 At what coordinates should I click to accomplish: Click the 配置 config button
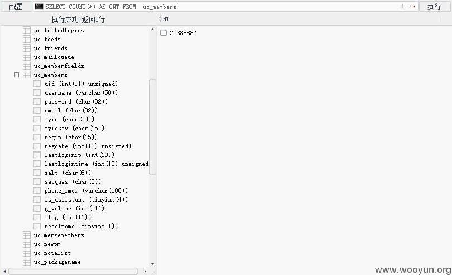pos(16,6)
